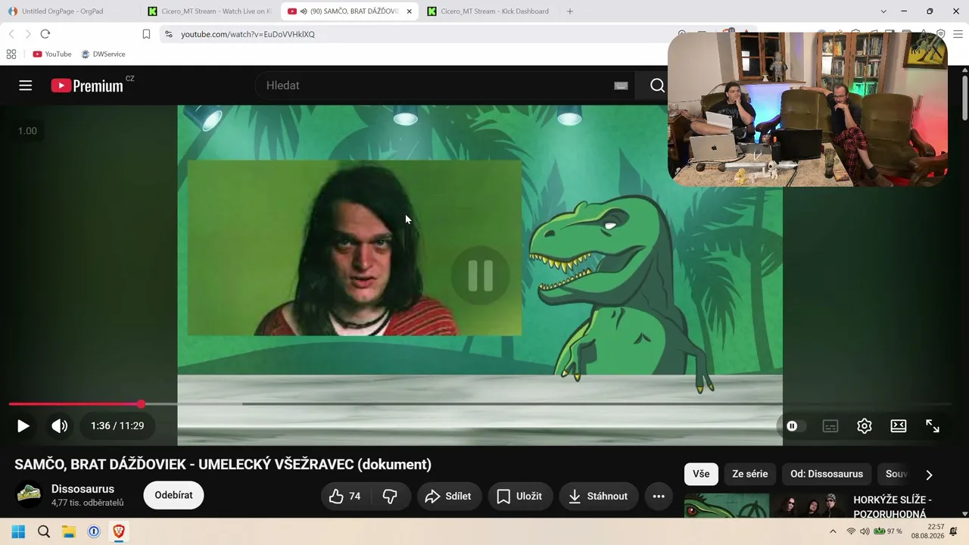Bookmark this page
Image resolution: width=969 pixels, height=545 pixels.
146,34
